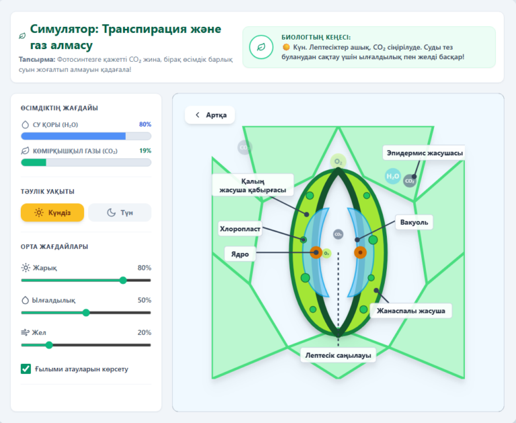
Task: Click the Жанаспалы жасуша label
Action: [x=411, y=311]
